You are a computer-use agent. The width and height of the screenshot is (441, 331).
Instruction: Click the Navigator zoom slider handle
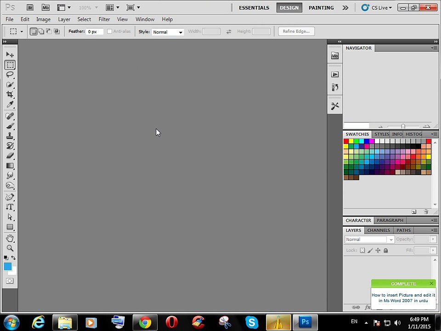coord(403,126)
